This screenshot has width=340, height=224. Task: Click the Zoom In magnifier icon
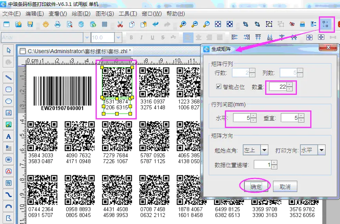183,24
